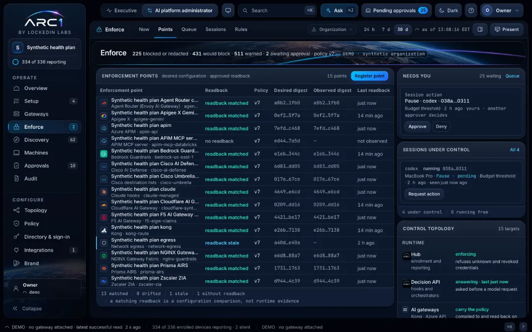The image size is (532, 332).
Task: Click the 'readback stale' status
Action: (222, 243)
